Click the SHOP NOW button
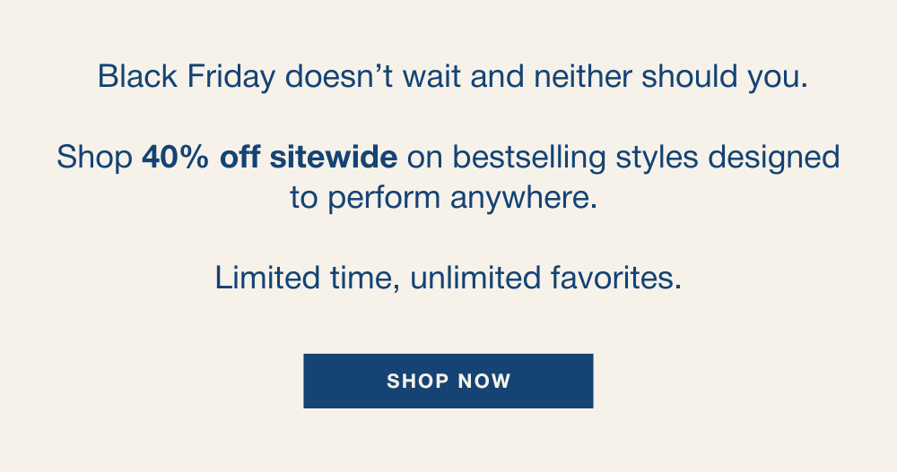This screenshot has height=472, width=897. (448, 381)
